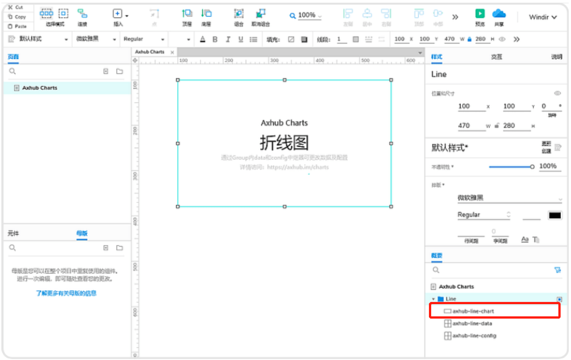Toggle bold formatting in the style bar
The height and width of the screenshot is (360, 571).
click(215, 39)
